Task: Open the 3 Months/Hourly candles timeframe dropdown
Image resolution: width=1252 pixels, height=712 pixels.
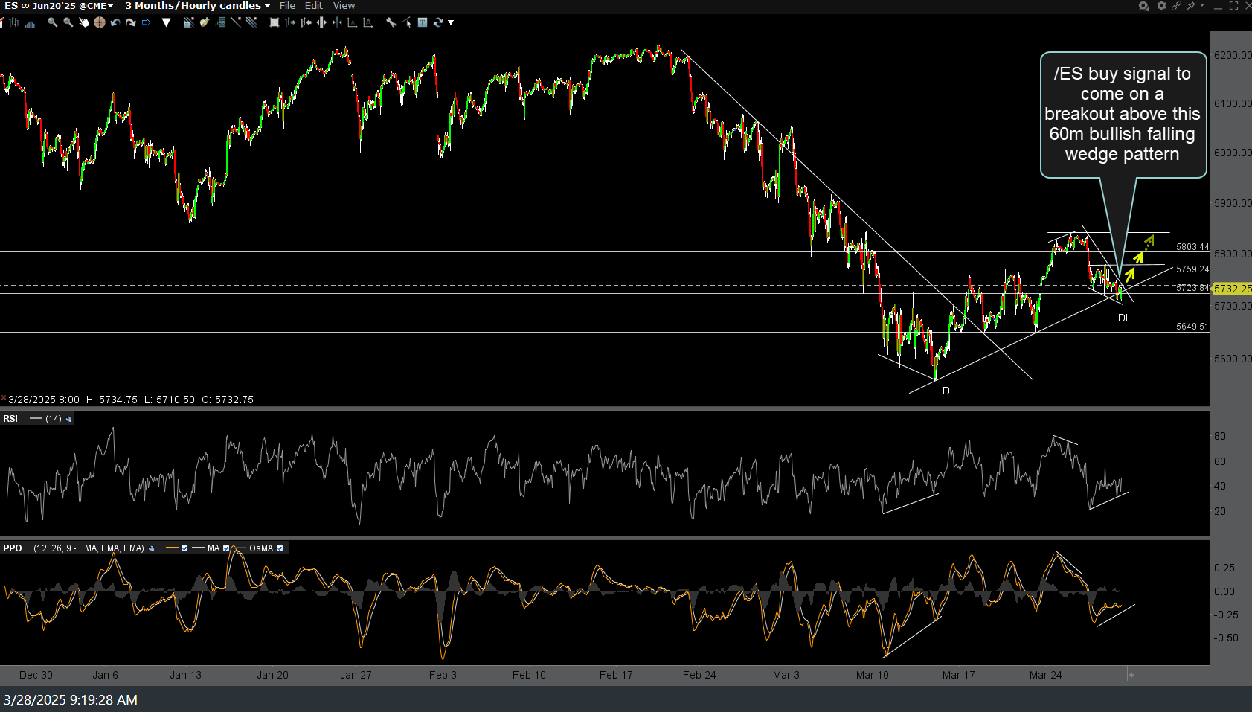Action: (x=267, y=5)
